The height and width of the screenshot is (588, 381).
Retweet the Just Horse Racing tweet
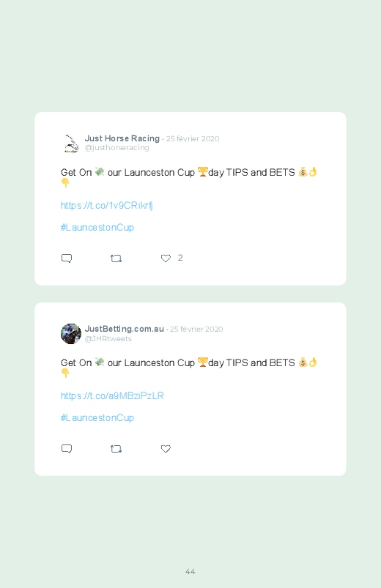pyautogui.click(x=116, y=258)
